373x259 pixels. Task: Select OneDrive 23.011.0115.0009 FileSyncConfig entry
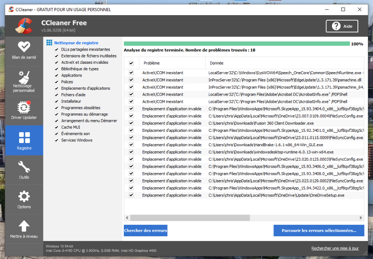click(x=286, y=137)
